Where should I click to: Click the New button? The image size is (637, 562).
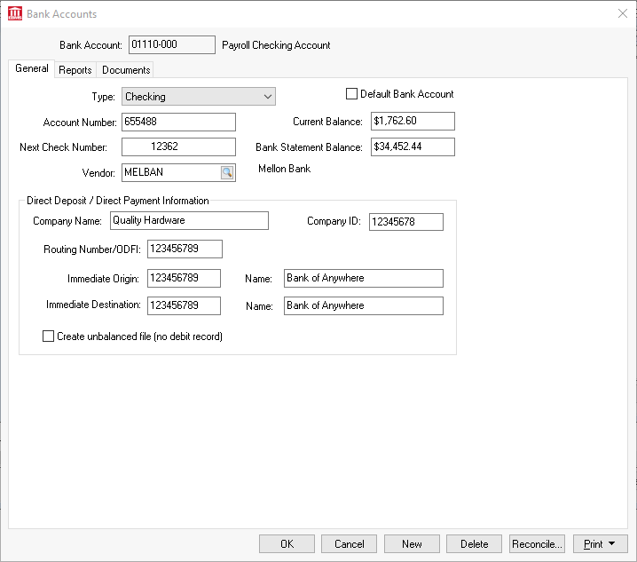pos(412,543)
